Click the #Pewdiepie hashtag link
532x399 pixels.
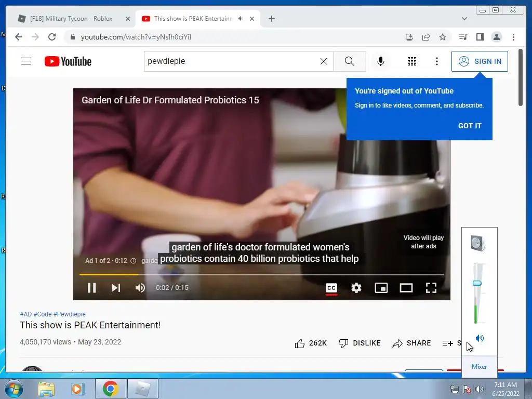coord(70,314)
